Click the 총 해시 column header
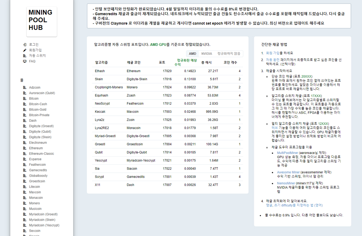The width and height of the screenshot is (362, 236). (x=206, y=62)
